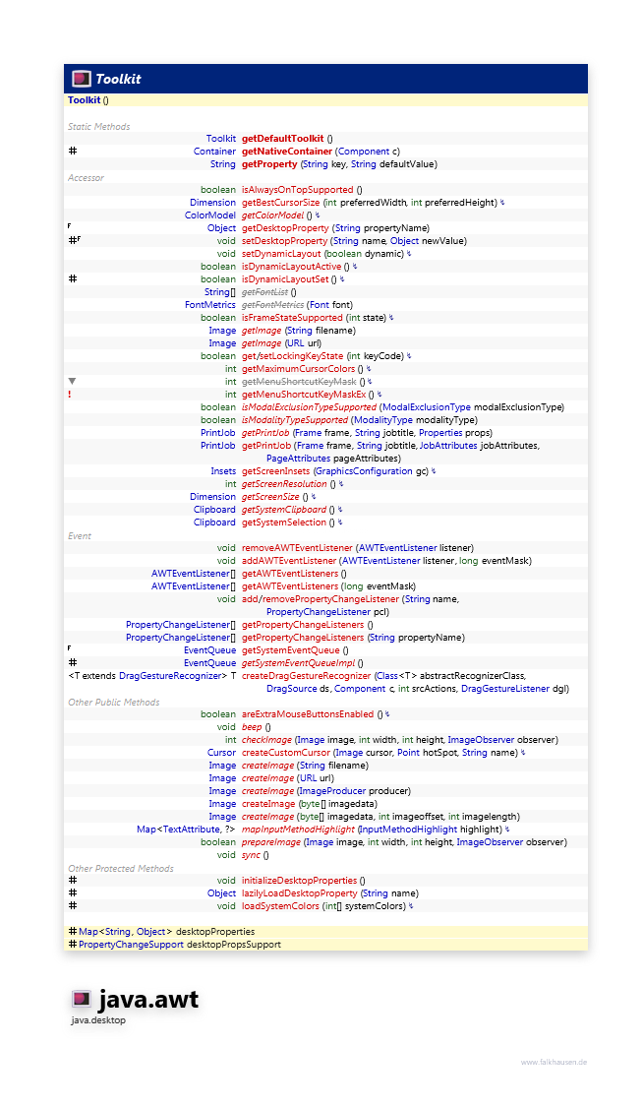Open the getNativeContainer method
643x1107 pixels.
pyautogui.click(x=287, y=152)
